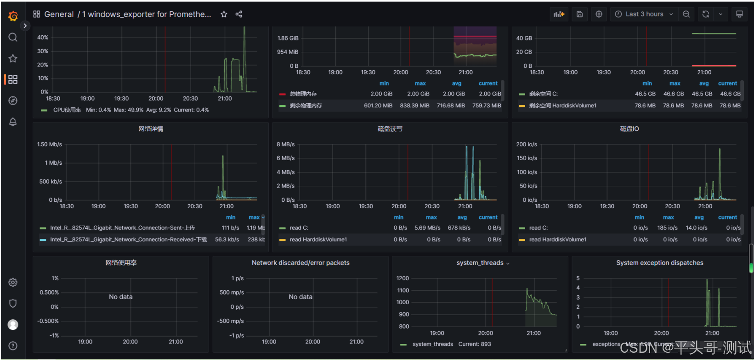The image size is (754, 361).
Task: Refresh the dashboard
Action: tap(706, 14)
